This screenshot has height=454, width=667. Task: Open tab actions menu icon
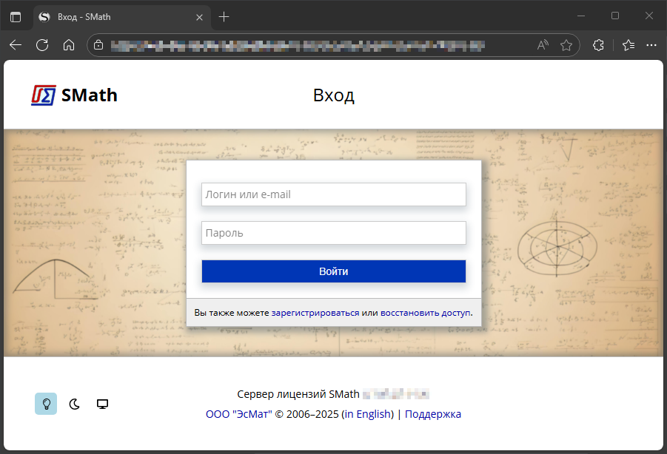(x=16, y=17)
